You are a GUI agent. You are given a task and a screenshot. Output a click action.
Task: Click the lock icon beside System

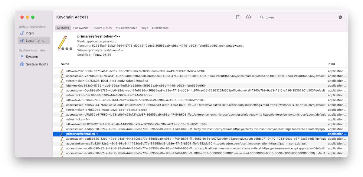[x=22, y=57]
